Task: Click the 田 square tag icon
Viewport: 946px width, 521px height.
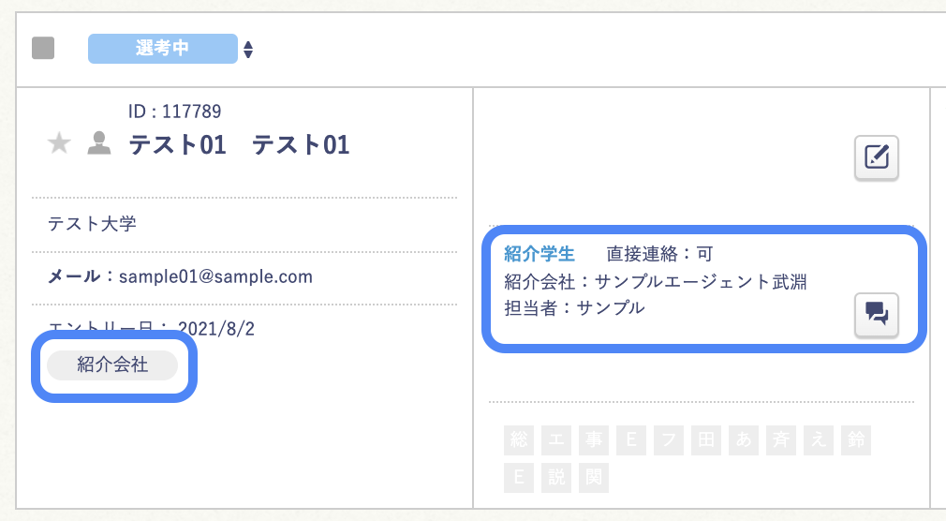Action: point(707,440)
